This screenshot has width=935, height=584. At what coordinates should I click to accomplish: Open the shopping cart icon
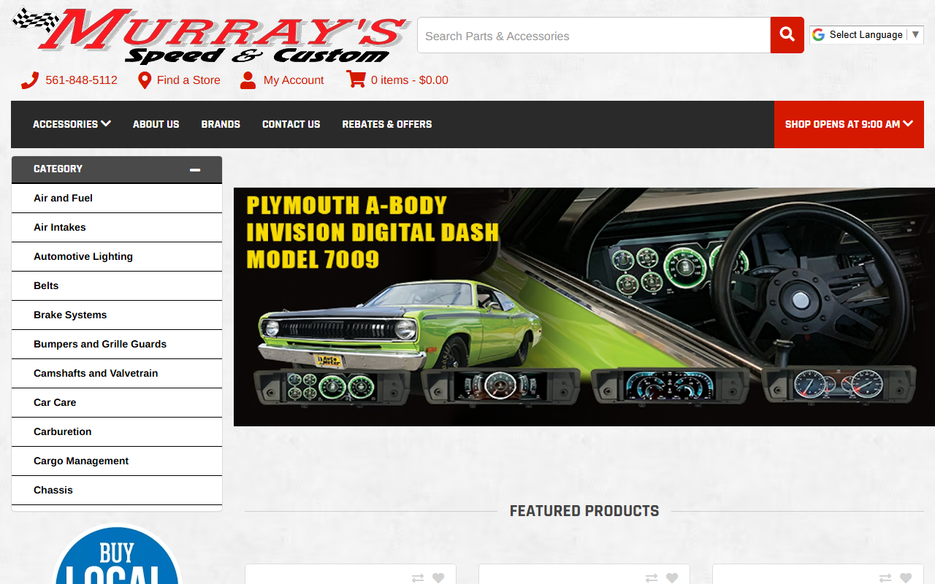click(356, 80)
